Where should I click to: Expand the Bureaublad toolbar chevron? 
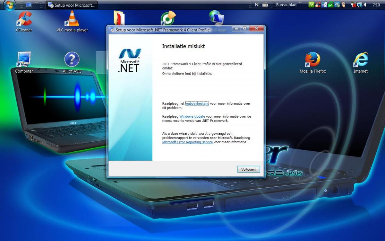(x=300, y=4)
